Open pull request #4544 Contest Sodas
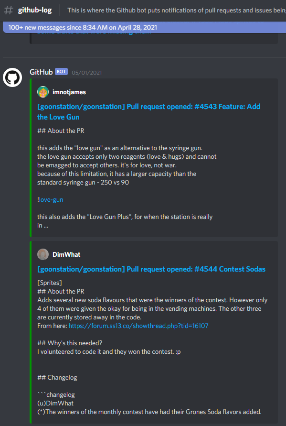Viewport: 286px width, 426px height. 151,269
